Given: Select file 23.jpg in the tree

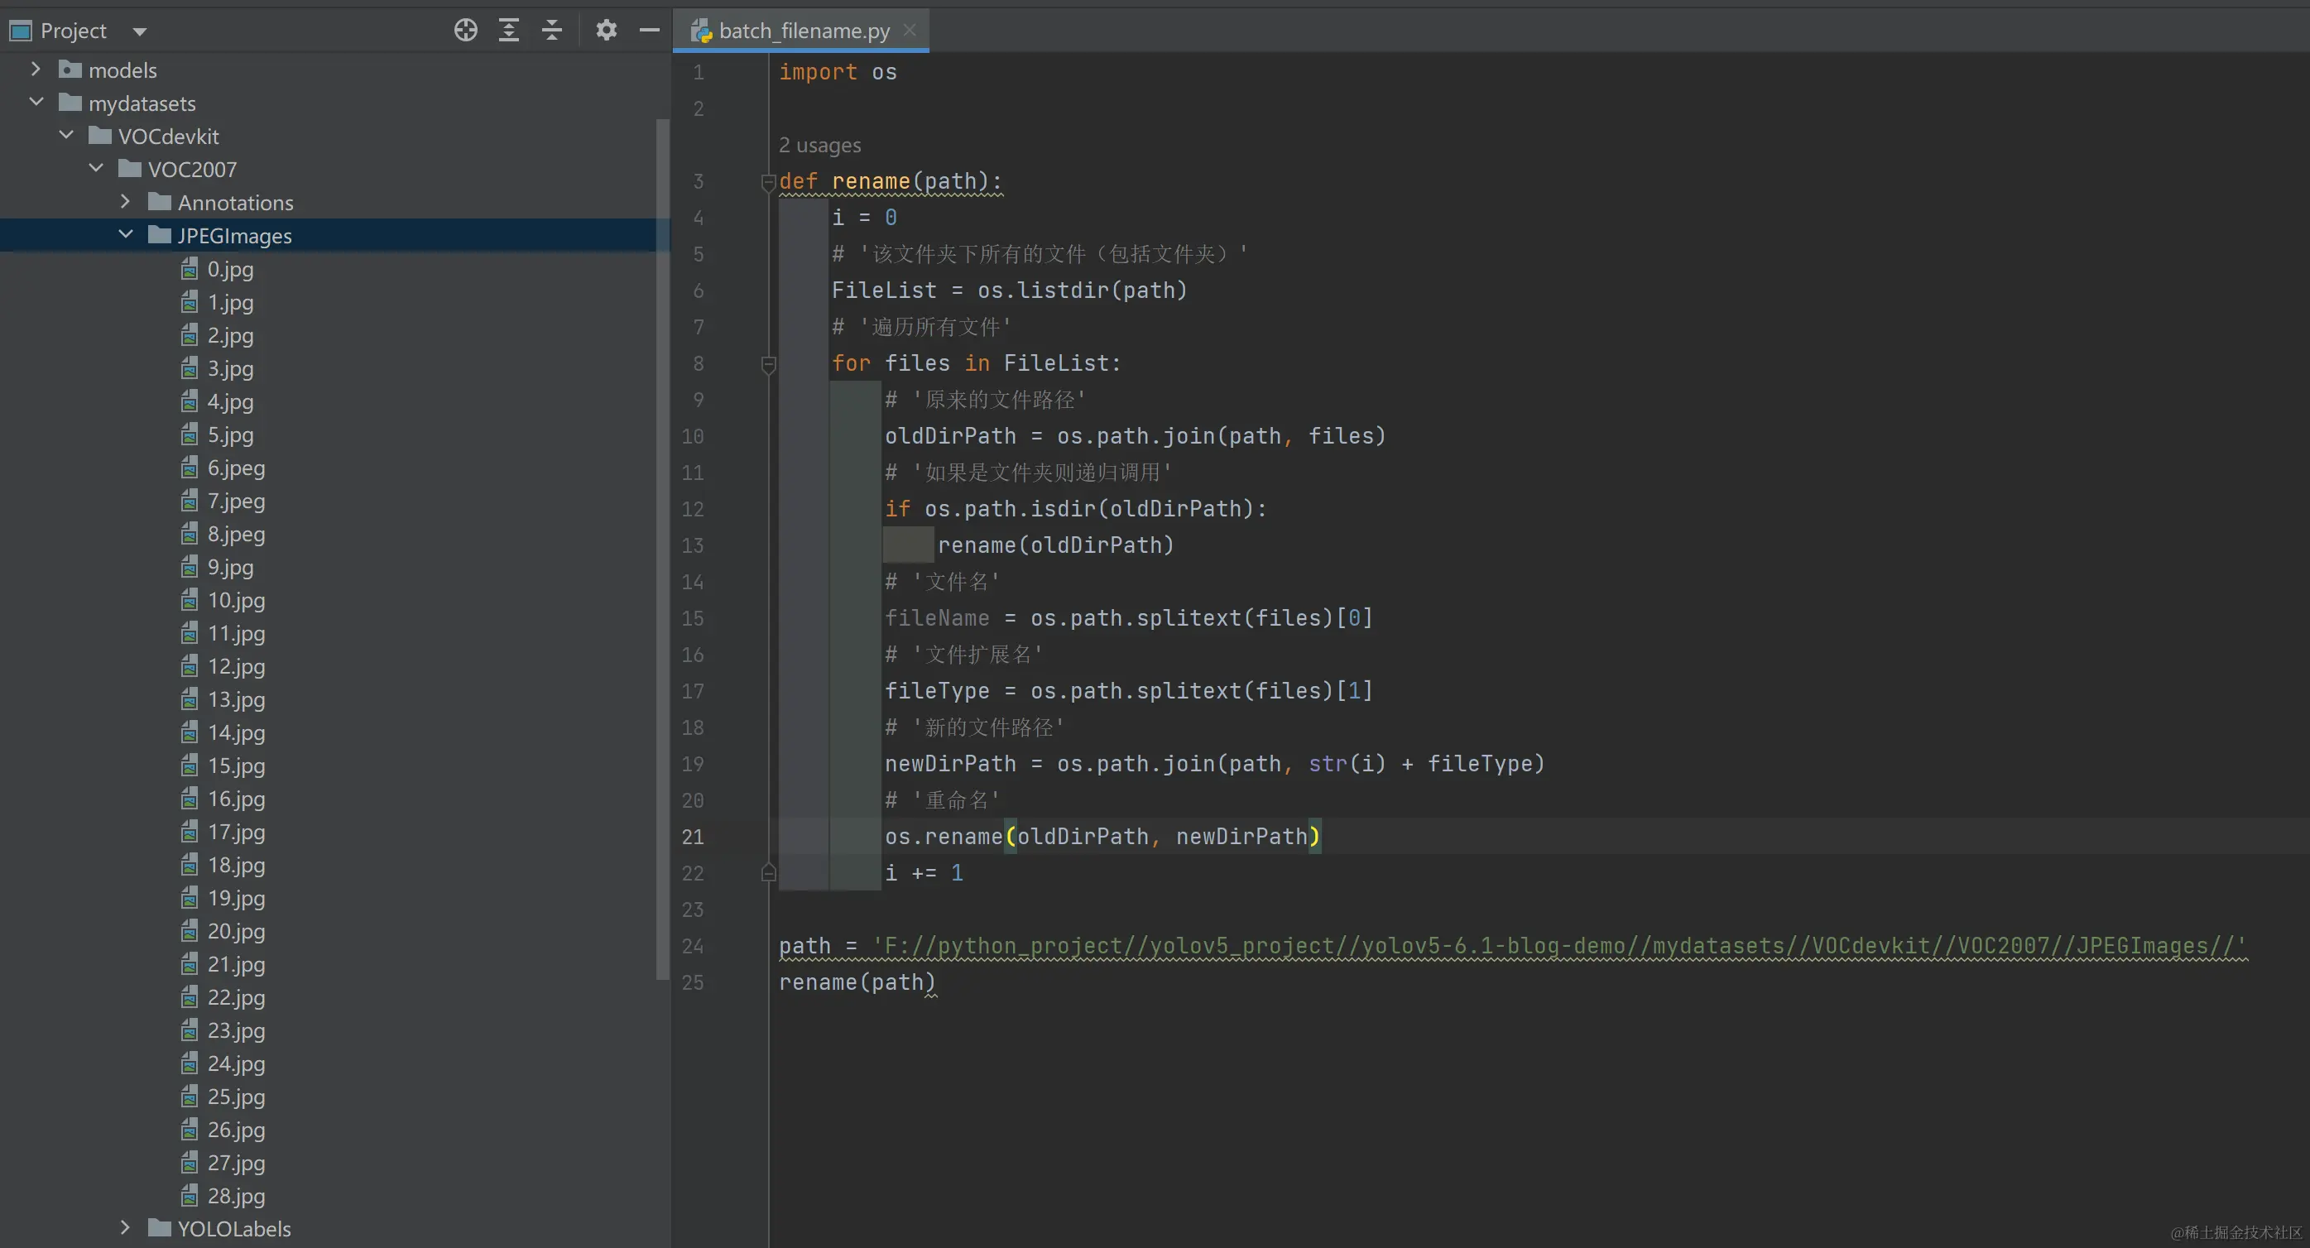Looking at the screenshot, I should [236, 1031].
